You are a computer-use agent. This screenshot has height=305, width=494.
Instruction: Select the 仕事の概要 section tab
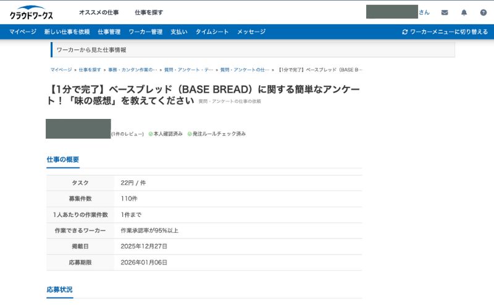[x=62, y=160]
